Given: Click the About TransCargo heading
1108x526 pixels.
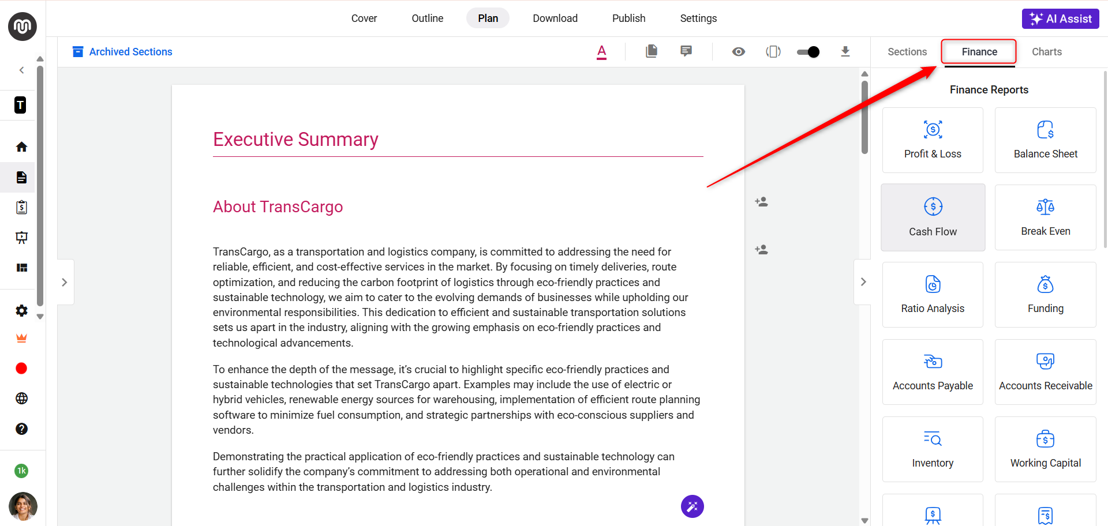Looking at the screenshot, I should click(x=278, y=206).
